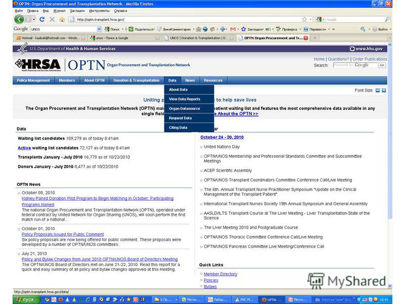405x304 pixels.
Task: Click the Google Toolbar Поиск search button
Action: (112, 29)
